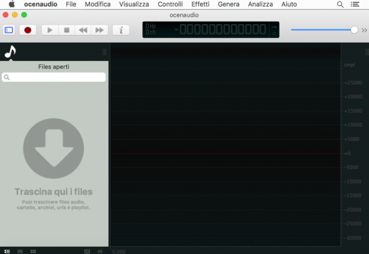Screen dimensions: 369x254
Task: Open the Genera menu
Action: click(229, 4)
